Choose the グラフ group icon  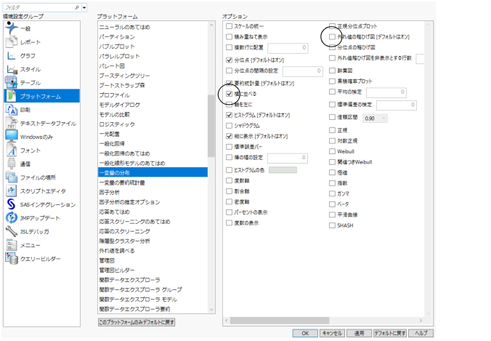12,55
